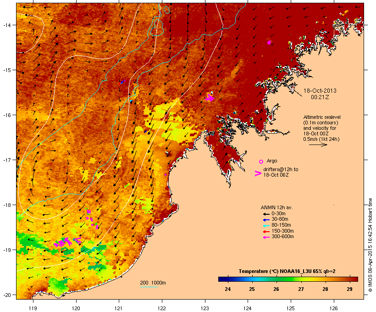Click the '300-600m' depth label
The image size is (376, 312).
pyautogui.click(x=282, y=237)
